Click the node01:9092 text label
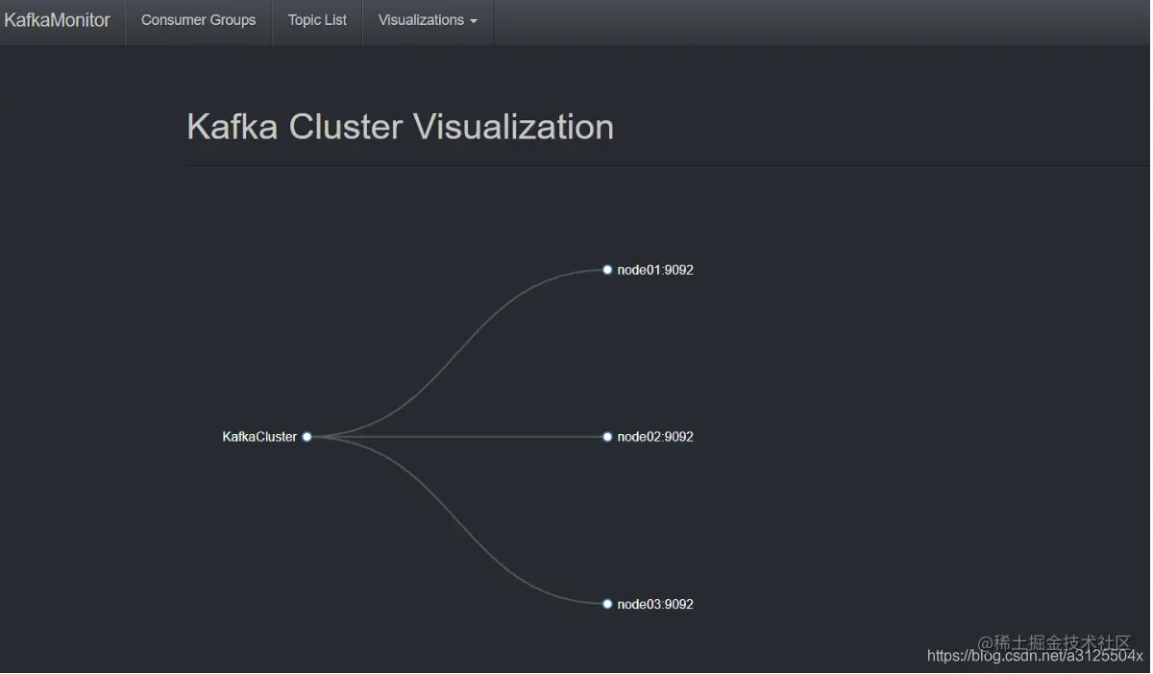The height and width of the screenshot is (674, 1153). (655, 270)
